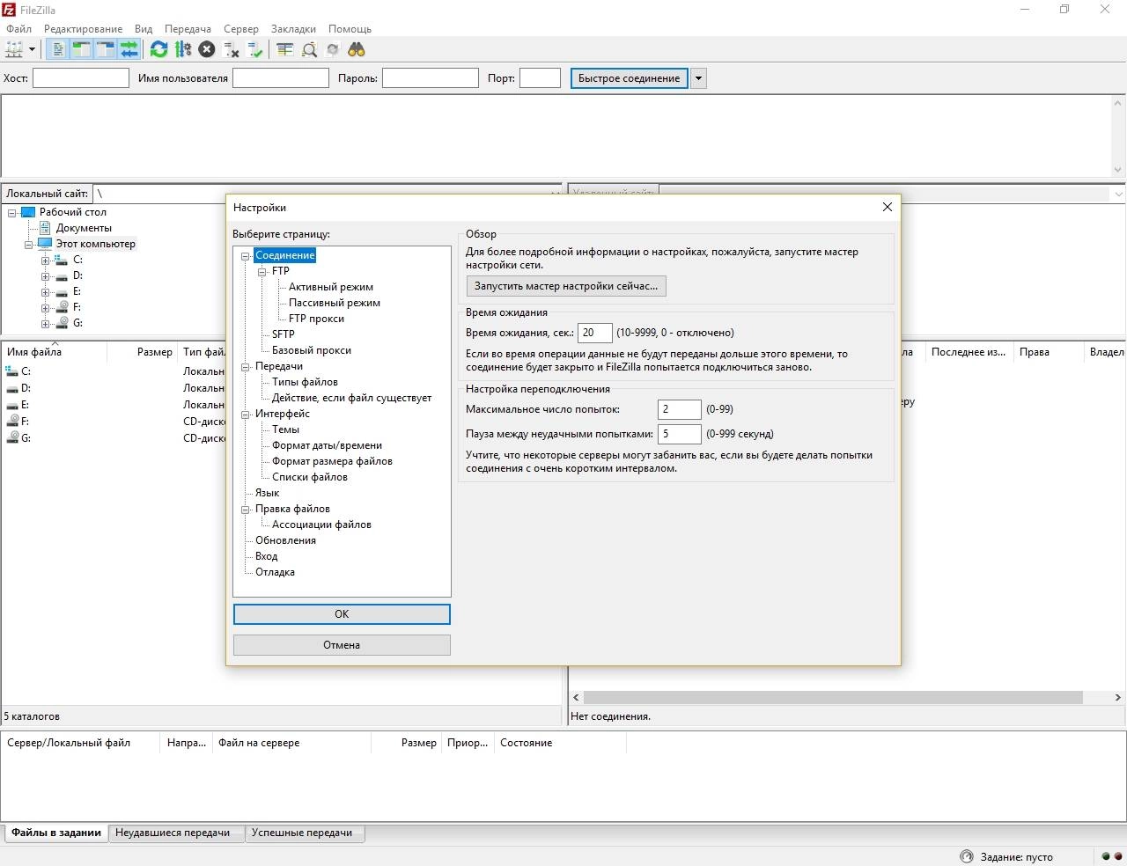Click the Disconnect from server icon

click(x=232, y=49)
